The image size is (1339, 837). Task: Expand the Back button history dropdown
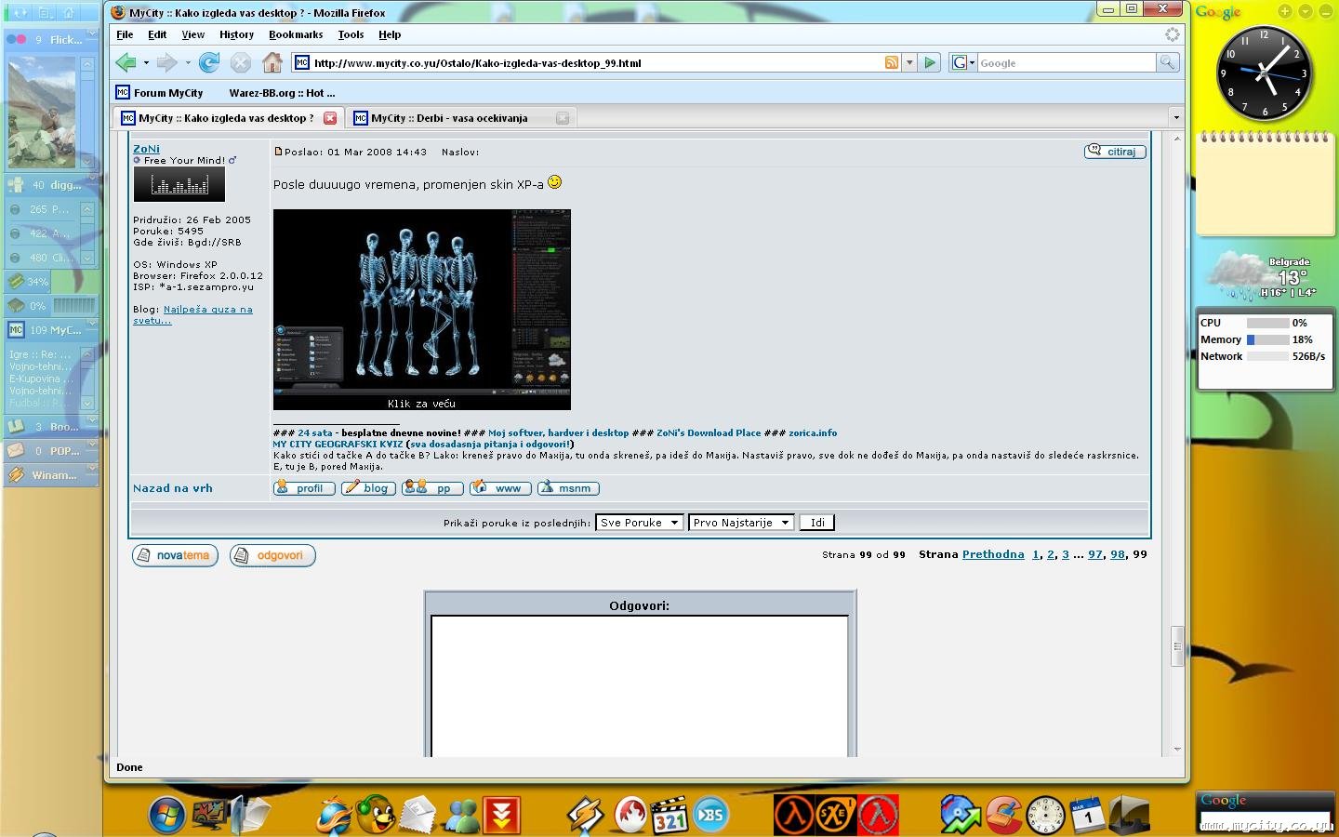coord(146,63)
